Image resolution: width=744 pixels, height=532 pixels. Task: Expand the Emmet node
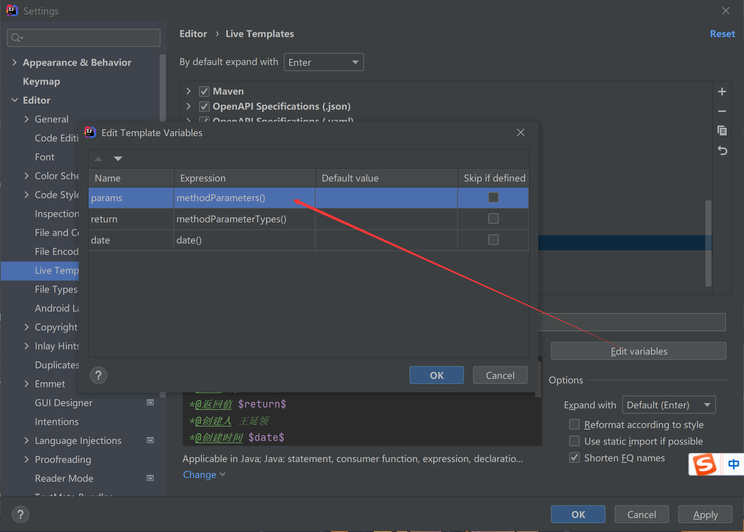26,384
